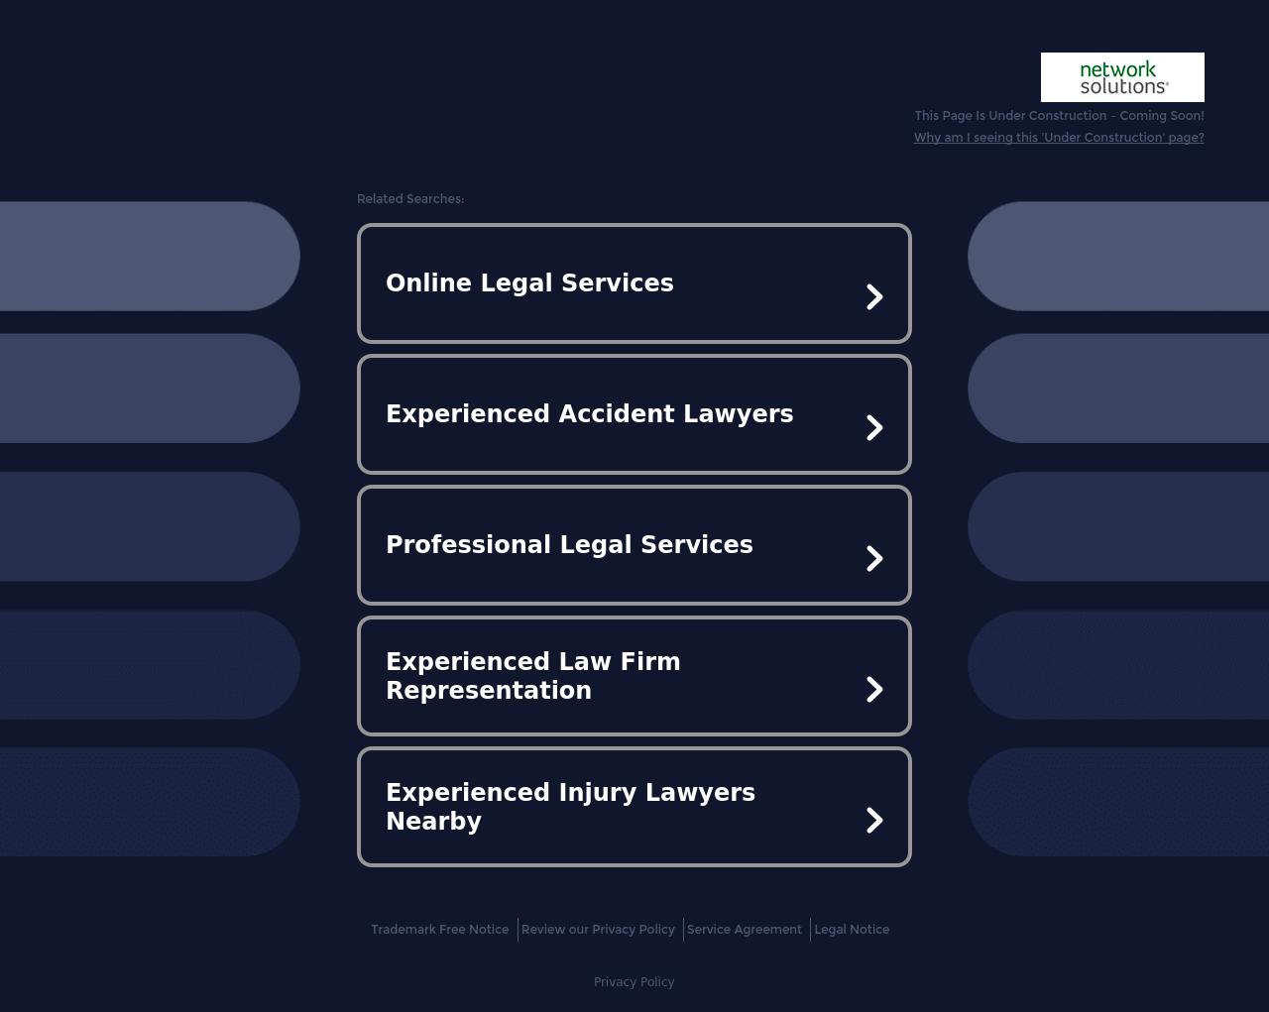
Task: Open Review our Privacy Policy link
Action: coord(598,930)
